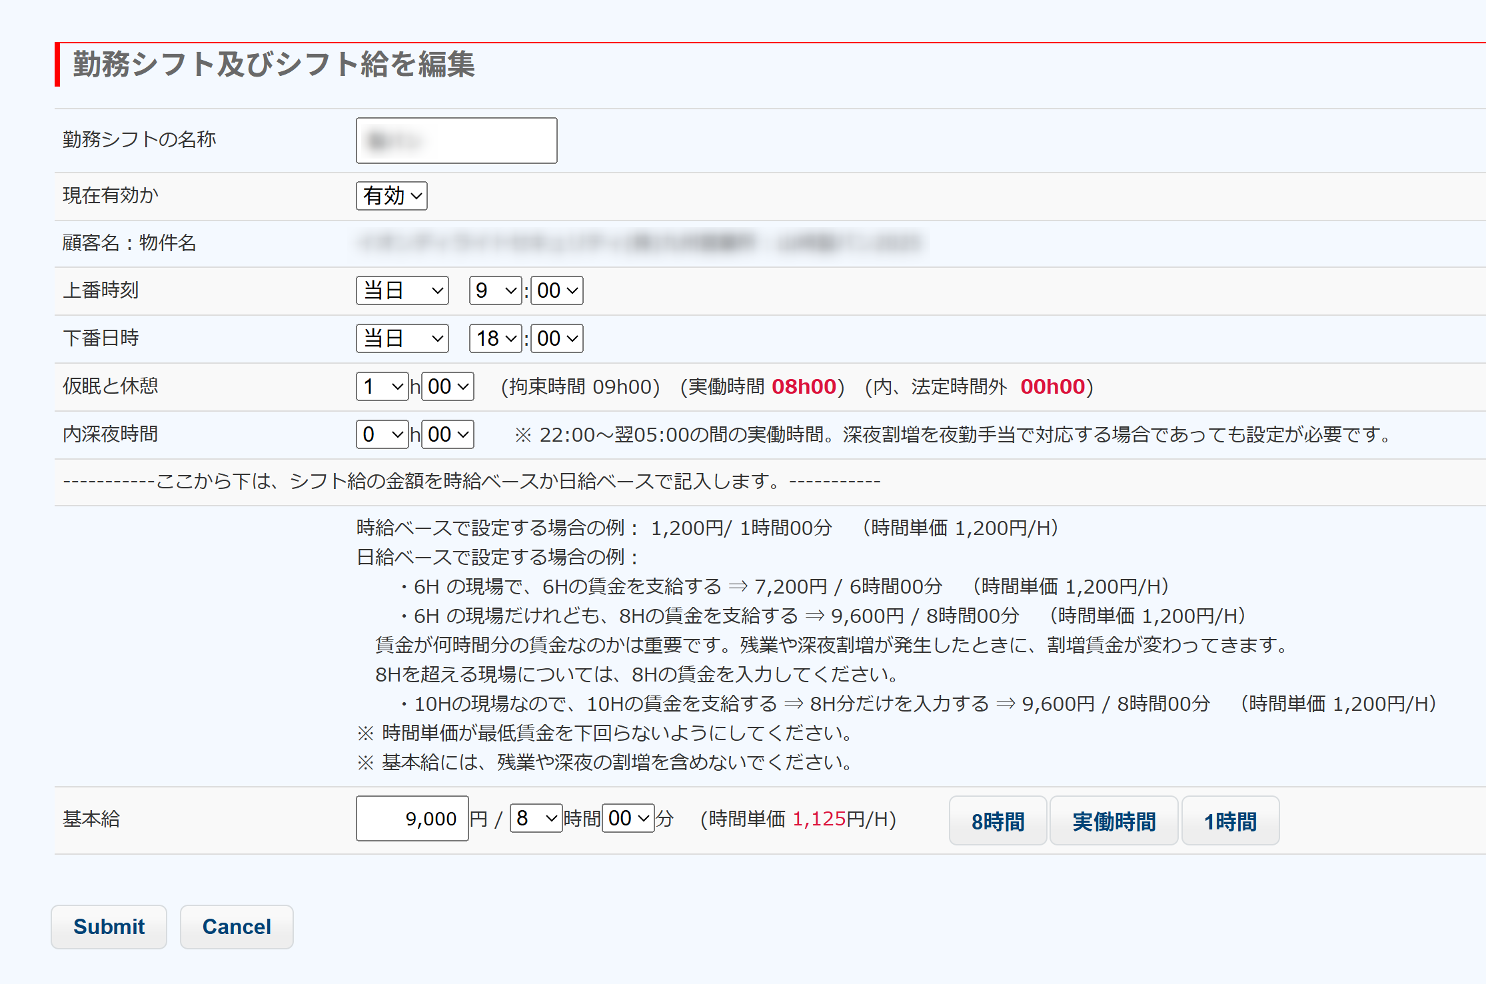Open the 現在有効か 有効 dropdown

pos(392,196)
